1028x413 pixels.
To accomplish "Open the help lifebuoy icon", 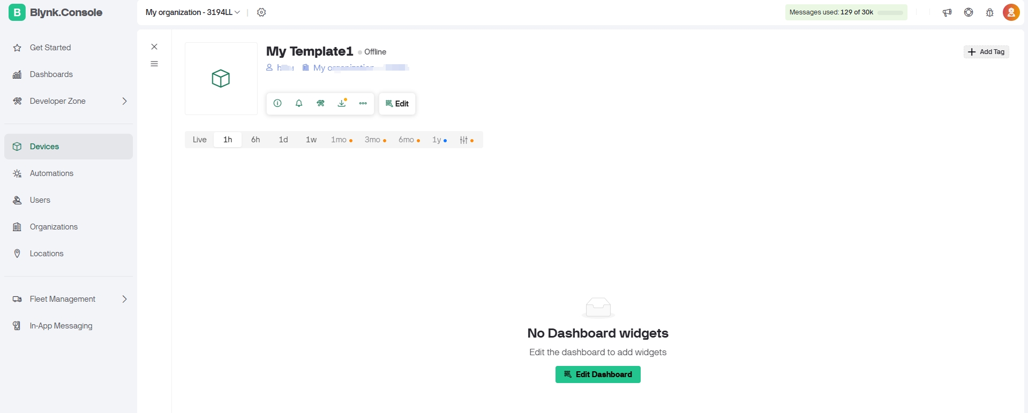I will click(969, 12).
